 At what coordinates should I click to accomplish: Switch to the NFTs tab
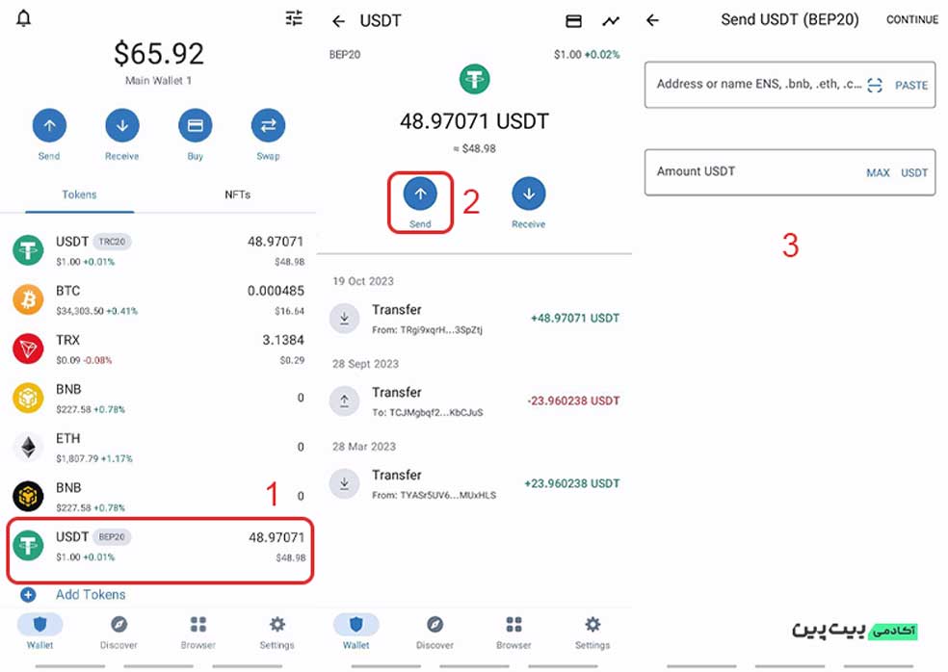(x=238, y=194)
